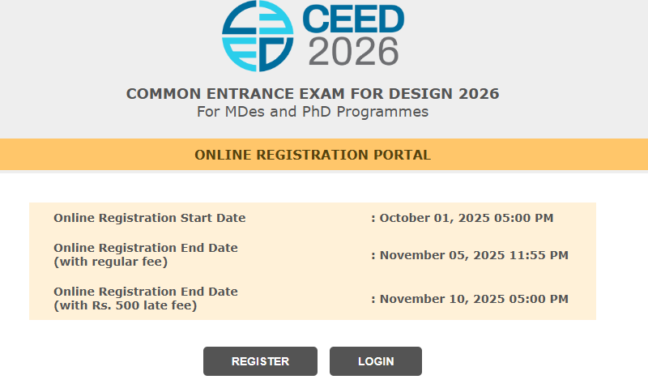This screenshot has width=648, height=388.
Task: Click the grey 2026 year in the logo
Action: [x=353, y=51]
